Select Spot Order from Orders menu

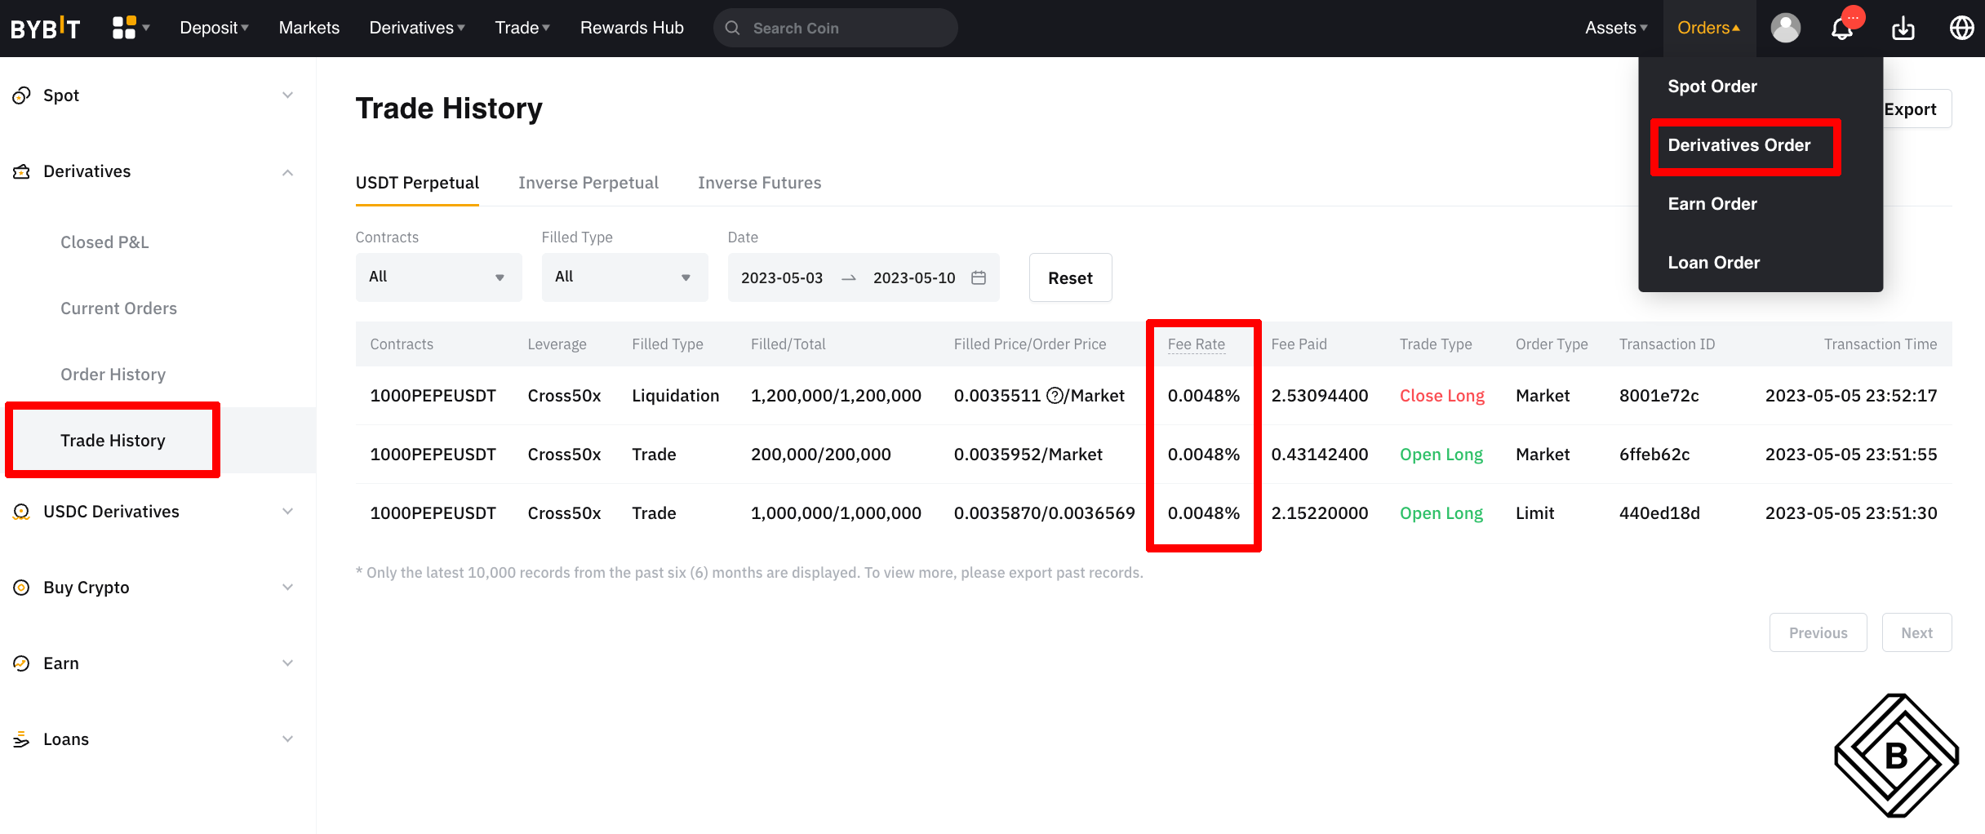click(1712, 87)
